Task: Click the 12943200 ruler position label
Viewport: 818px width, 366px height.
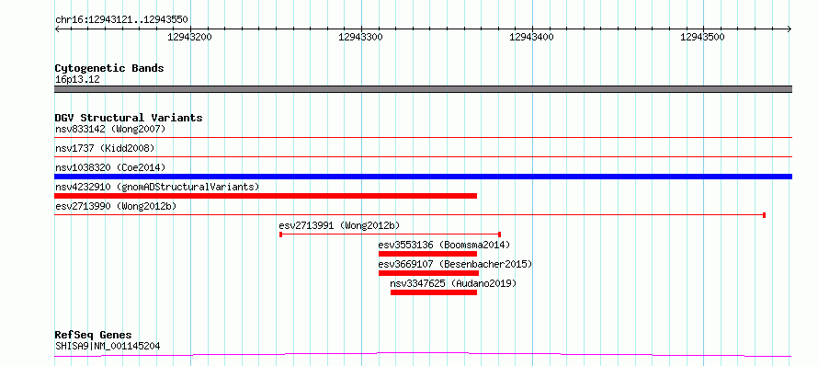Action: (190, 37)
